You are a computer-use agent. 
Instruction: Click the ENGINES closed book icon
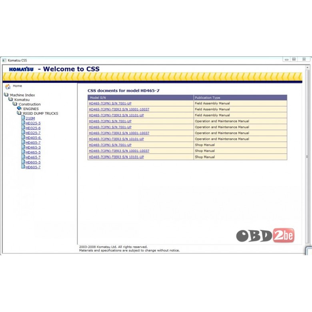pos(19,108)
